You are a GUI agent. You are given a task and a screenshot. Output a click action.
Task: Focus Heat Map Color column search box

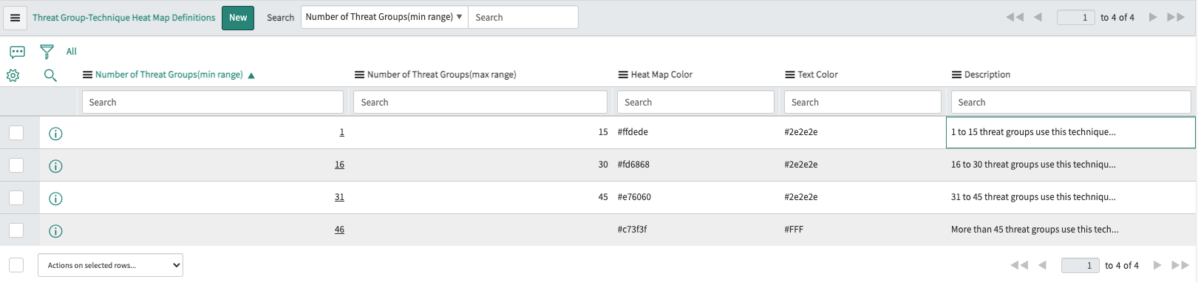(x=695, y=102)
